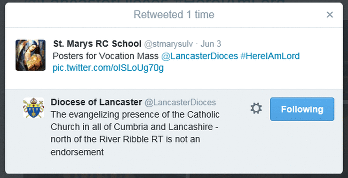348x178 pixels.
Task: Open the gear menu for Diocese of Lancaster
Action: click(256, 109)
